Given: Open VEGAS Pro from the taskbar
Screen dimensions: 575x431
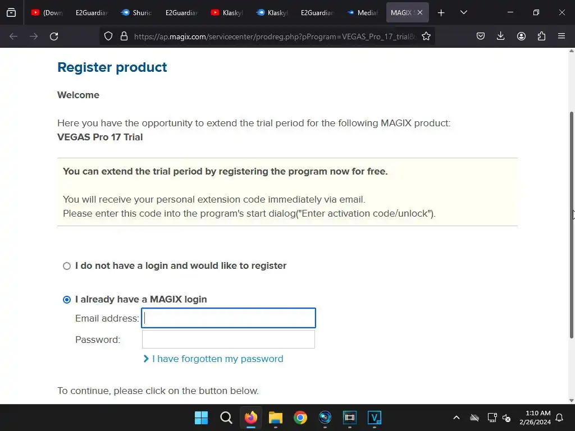Looking at the screenshot, I should coord(375,418).
